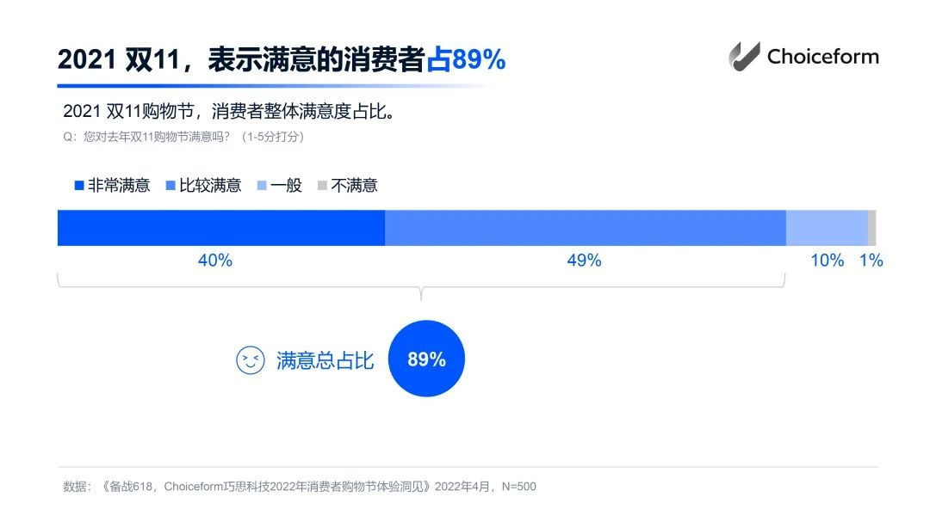Click the 40% percentage label
The height and width of the screenshot is (522, 930).
215,260
